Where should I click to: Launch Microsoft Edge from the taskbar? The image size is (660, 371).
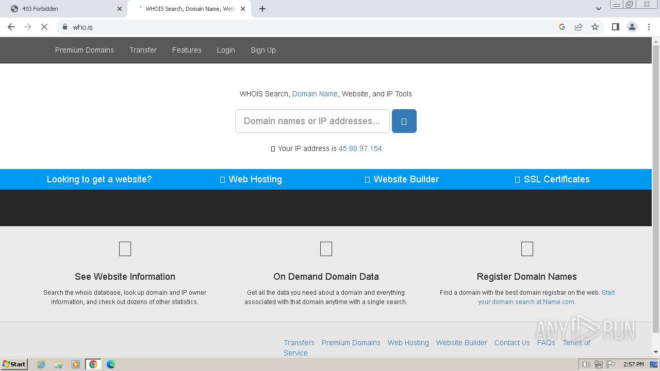(111, 364)
